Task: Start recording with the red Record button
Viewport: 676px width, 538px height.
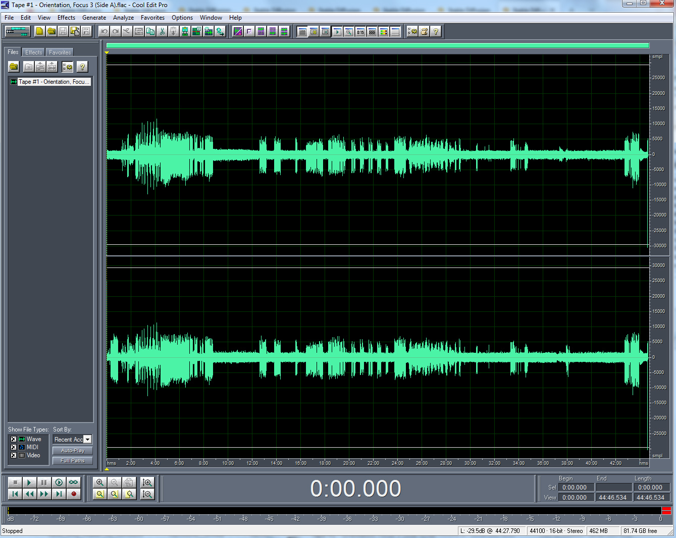Action: 74,494
